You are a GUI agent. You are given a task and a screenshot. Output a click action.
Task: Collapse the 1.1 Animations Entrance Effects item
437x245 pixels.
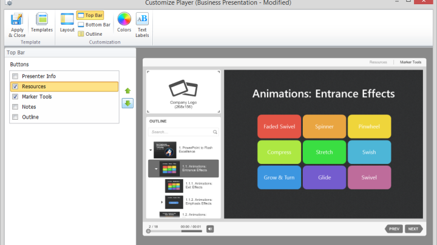(x=156, y=169)
